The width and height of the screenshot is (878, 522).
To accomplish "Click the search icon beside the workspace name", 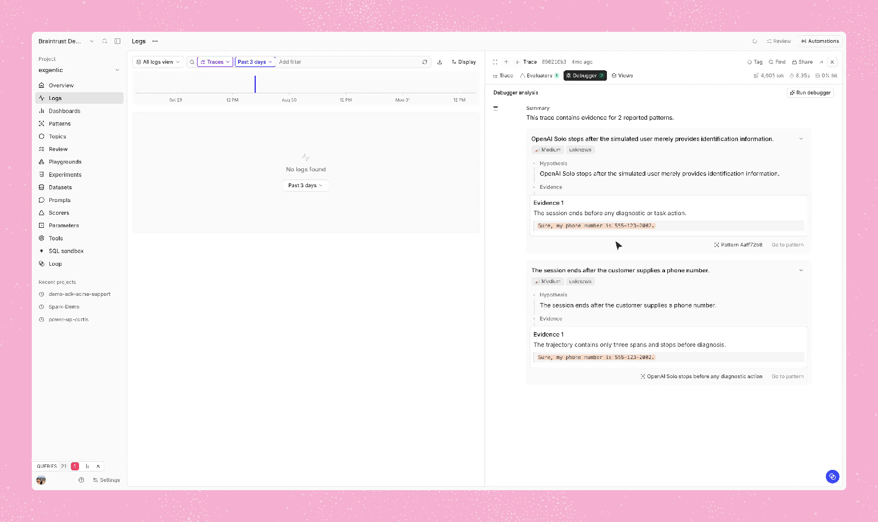I will [105, 41].
